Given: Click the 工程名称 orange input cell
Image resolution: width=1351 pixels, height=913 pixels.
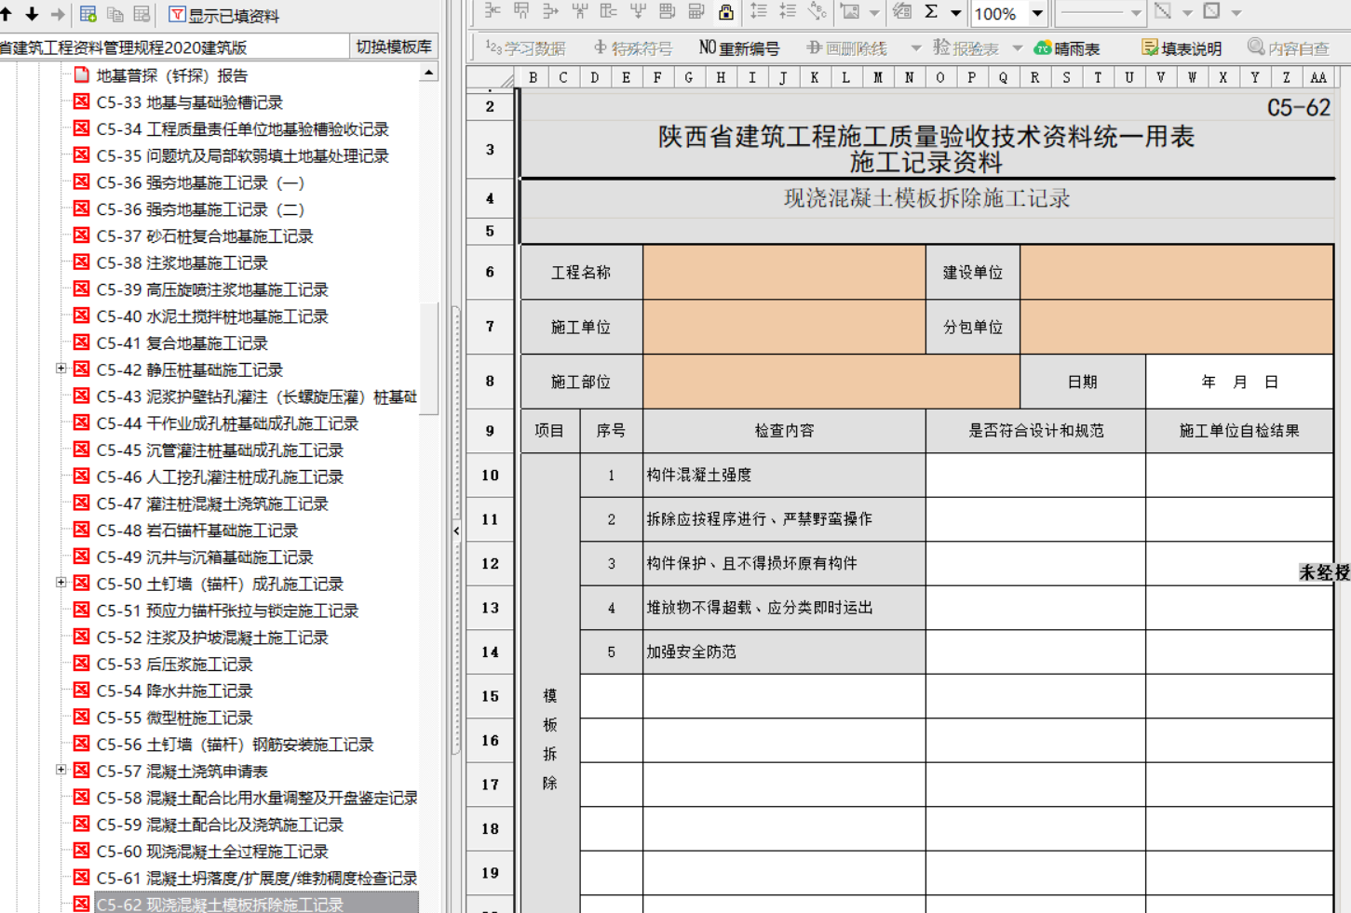Looking at the screenshot, I should click(x=783, y=273).
